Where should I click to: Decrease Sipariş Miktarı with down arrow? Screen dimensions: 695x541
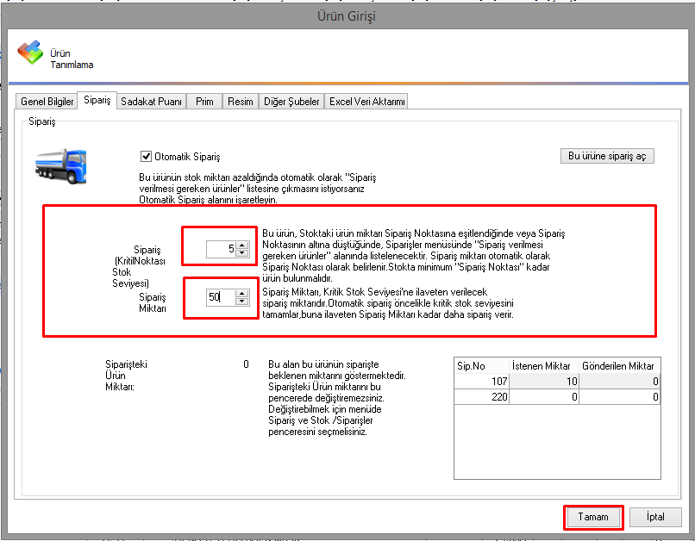pyautogui.click(x=242, y=301)
